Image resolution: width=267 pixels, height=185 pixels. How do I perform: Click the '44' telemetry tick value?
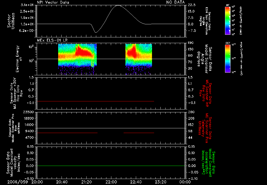point(190,137)
